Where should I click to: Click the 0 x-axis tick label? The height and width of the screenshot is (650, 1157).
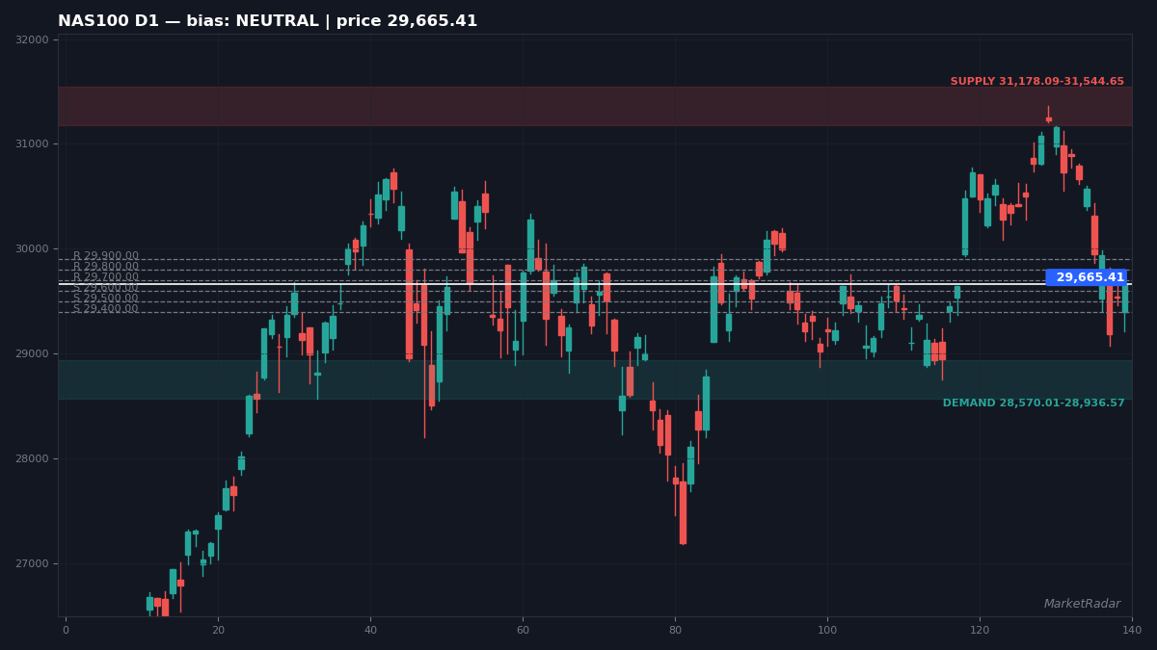coord(66,630)
